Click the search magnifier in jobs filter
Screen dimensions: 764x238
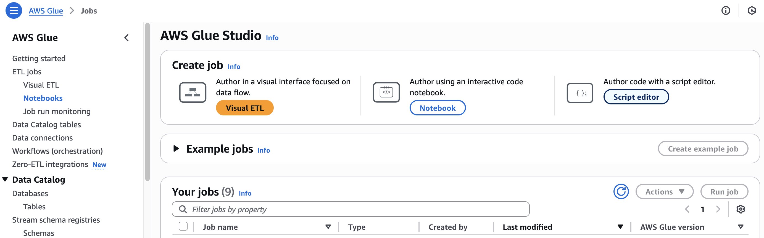pyautogui.click(x=183, y=209)
